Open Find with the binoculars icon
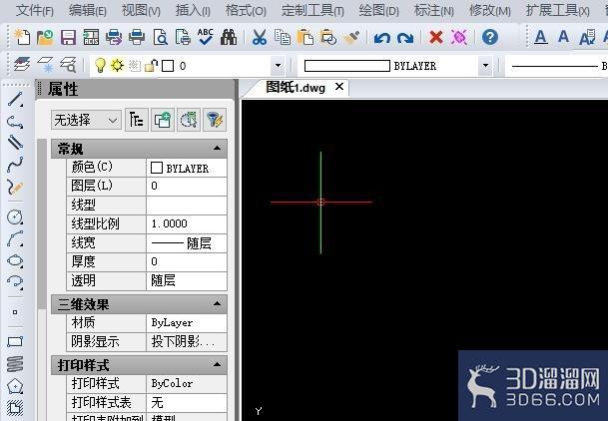 point(229,38)
